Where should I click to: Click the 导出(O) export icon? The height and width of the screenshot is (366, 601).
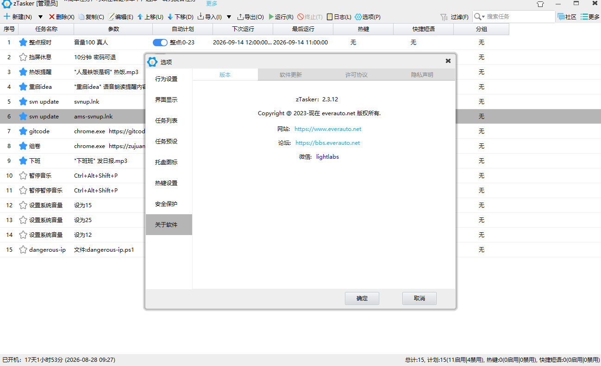point(240,17)
